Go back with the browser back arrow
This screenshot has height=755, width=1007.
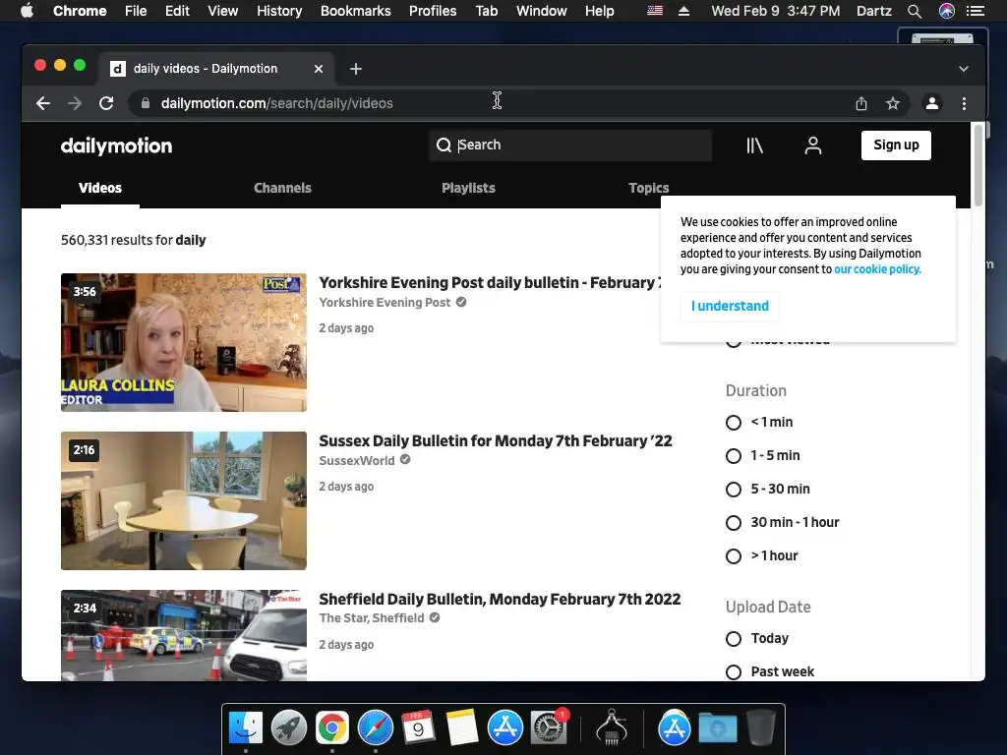click(x=43, y=103)
